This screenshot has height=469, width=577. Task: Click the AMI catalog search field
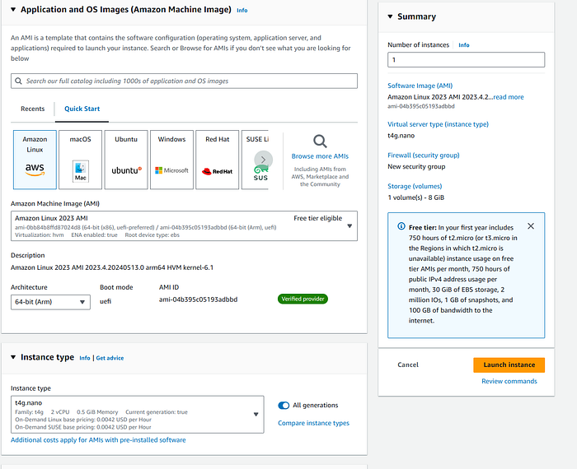185,81
